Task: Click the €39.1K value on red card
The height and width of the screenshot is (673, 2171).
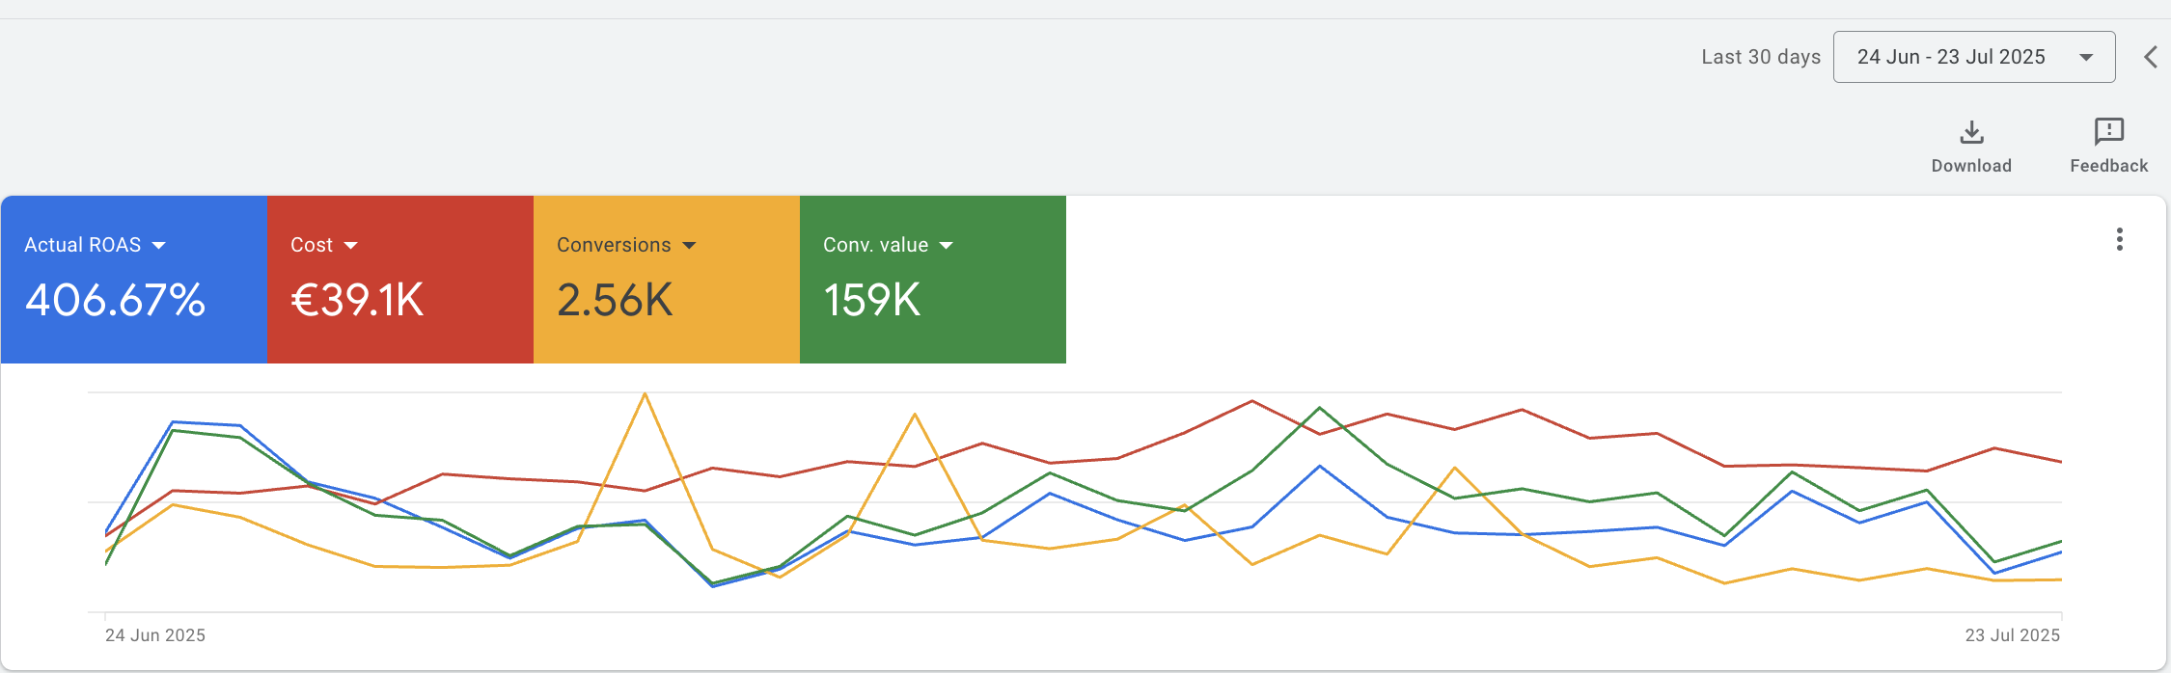Action: pos(357,300)
